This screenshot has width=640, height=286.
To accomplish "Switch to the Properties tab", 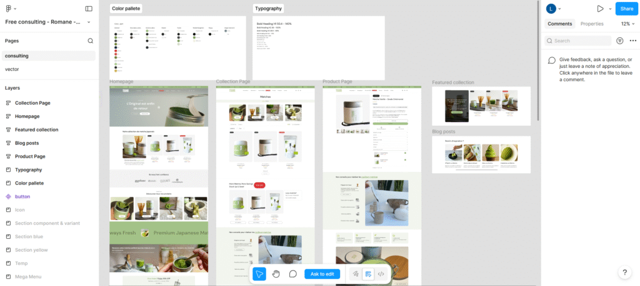I will click(x=592, y=24).
